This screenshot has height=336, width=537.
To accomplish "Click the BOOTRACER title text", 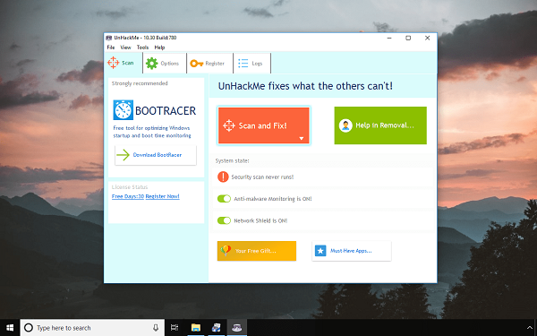I will pos(166,111).
